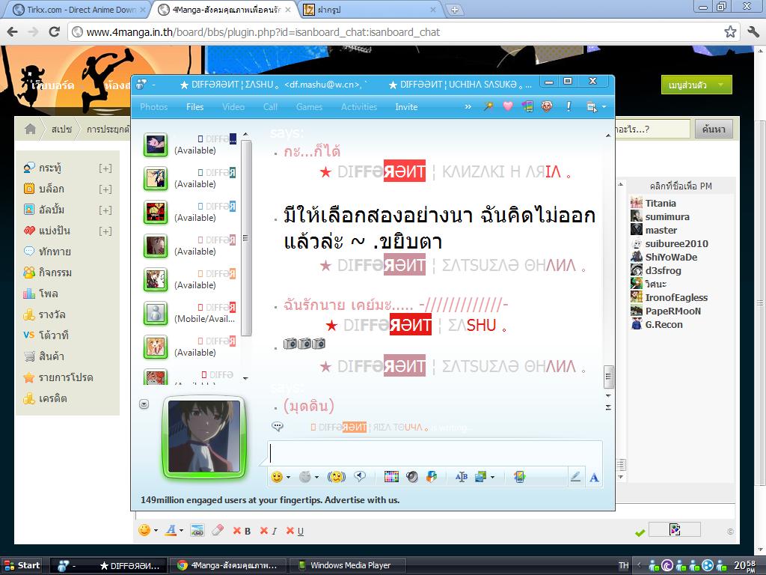The width and height of the screenshot is (766, 575).
Task: Open PM with user IronofEagless
Action: pos(676,298)
